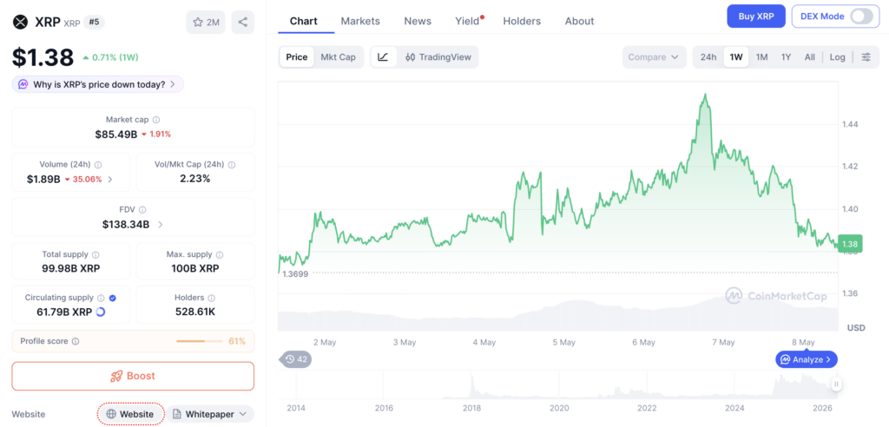The height and width of the screenshot is (427, 889).
Task: Select Price view toggle
Action: click(297, 57)
